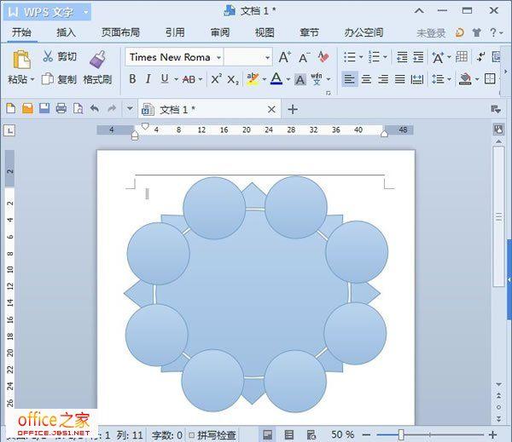
Task: Toggle spell check (拼写检查) in status bar
Action: [x=212, y=435]
